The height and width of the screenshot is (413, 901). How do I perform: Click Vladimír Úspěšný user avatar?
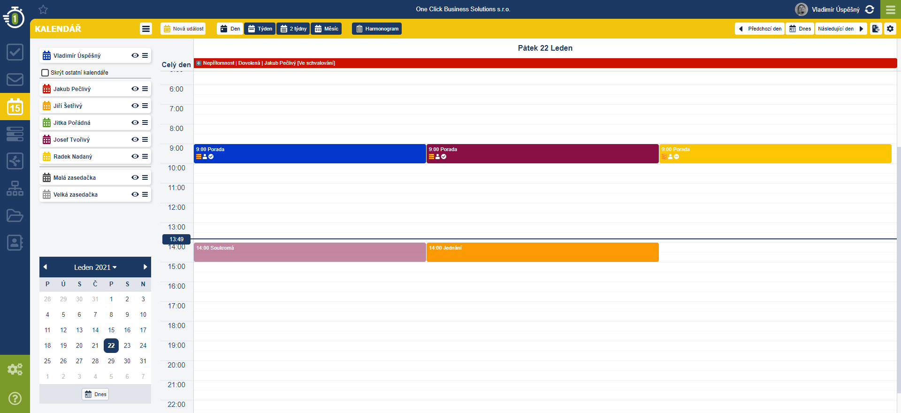tap(802, 9)
